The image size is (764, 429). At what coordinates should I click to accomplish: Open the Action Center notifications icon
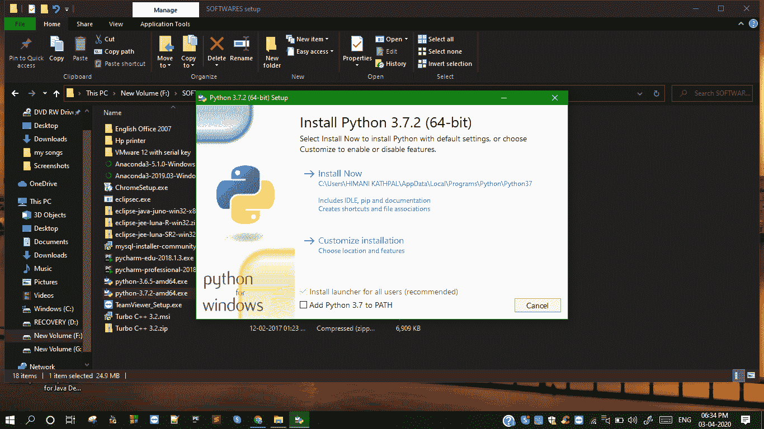(746, 420)
